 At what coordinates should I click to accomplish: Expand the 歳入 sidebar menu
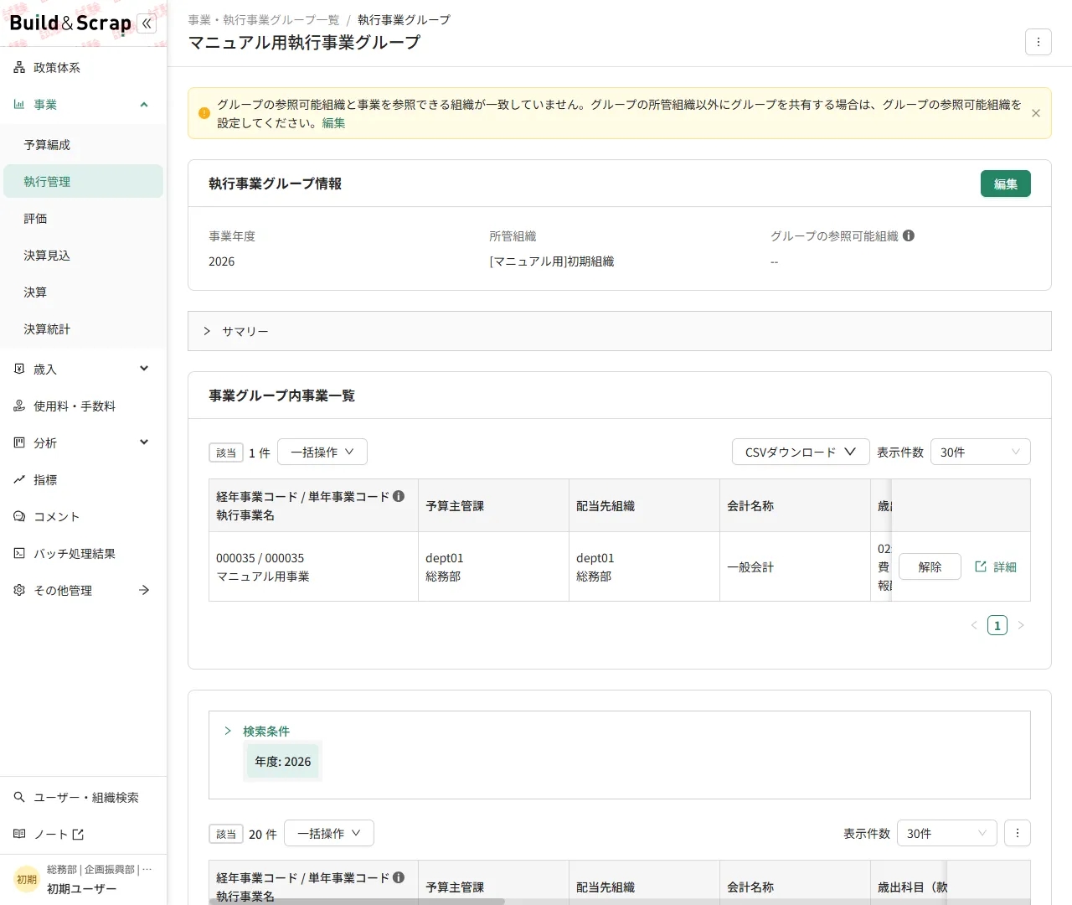pos(83,369)
